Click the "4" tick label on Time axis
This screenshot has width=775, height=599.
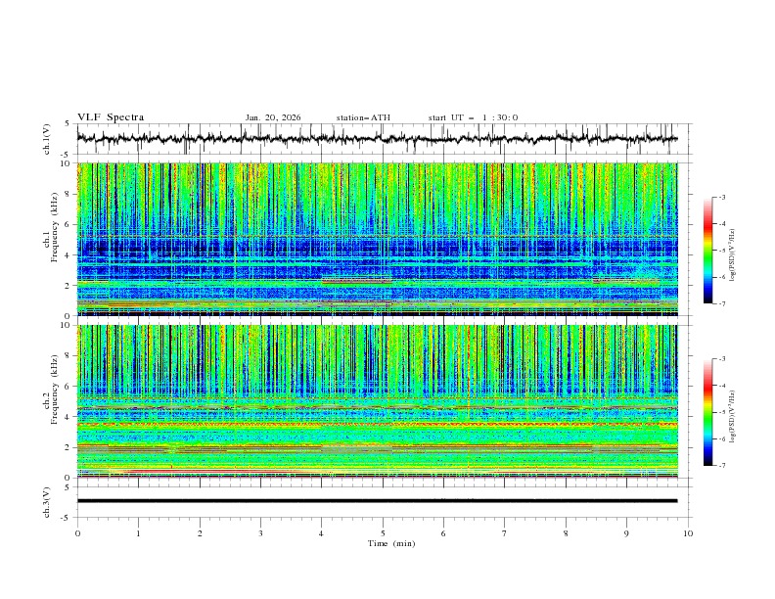pos(321,533)
